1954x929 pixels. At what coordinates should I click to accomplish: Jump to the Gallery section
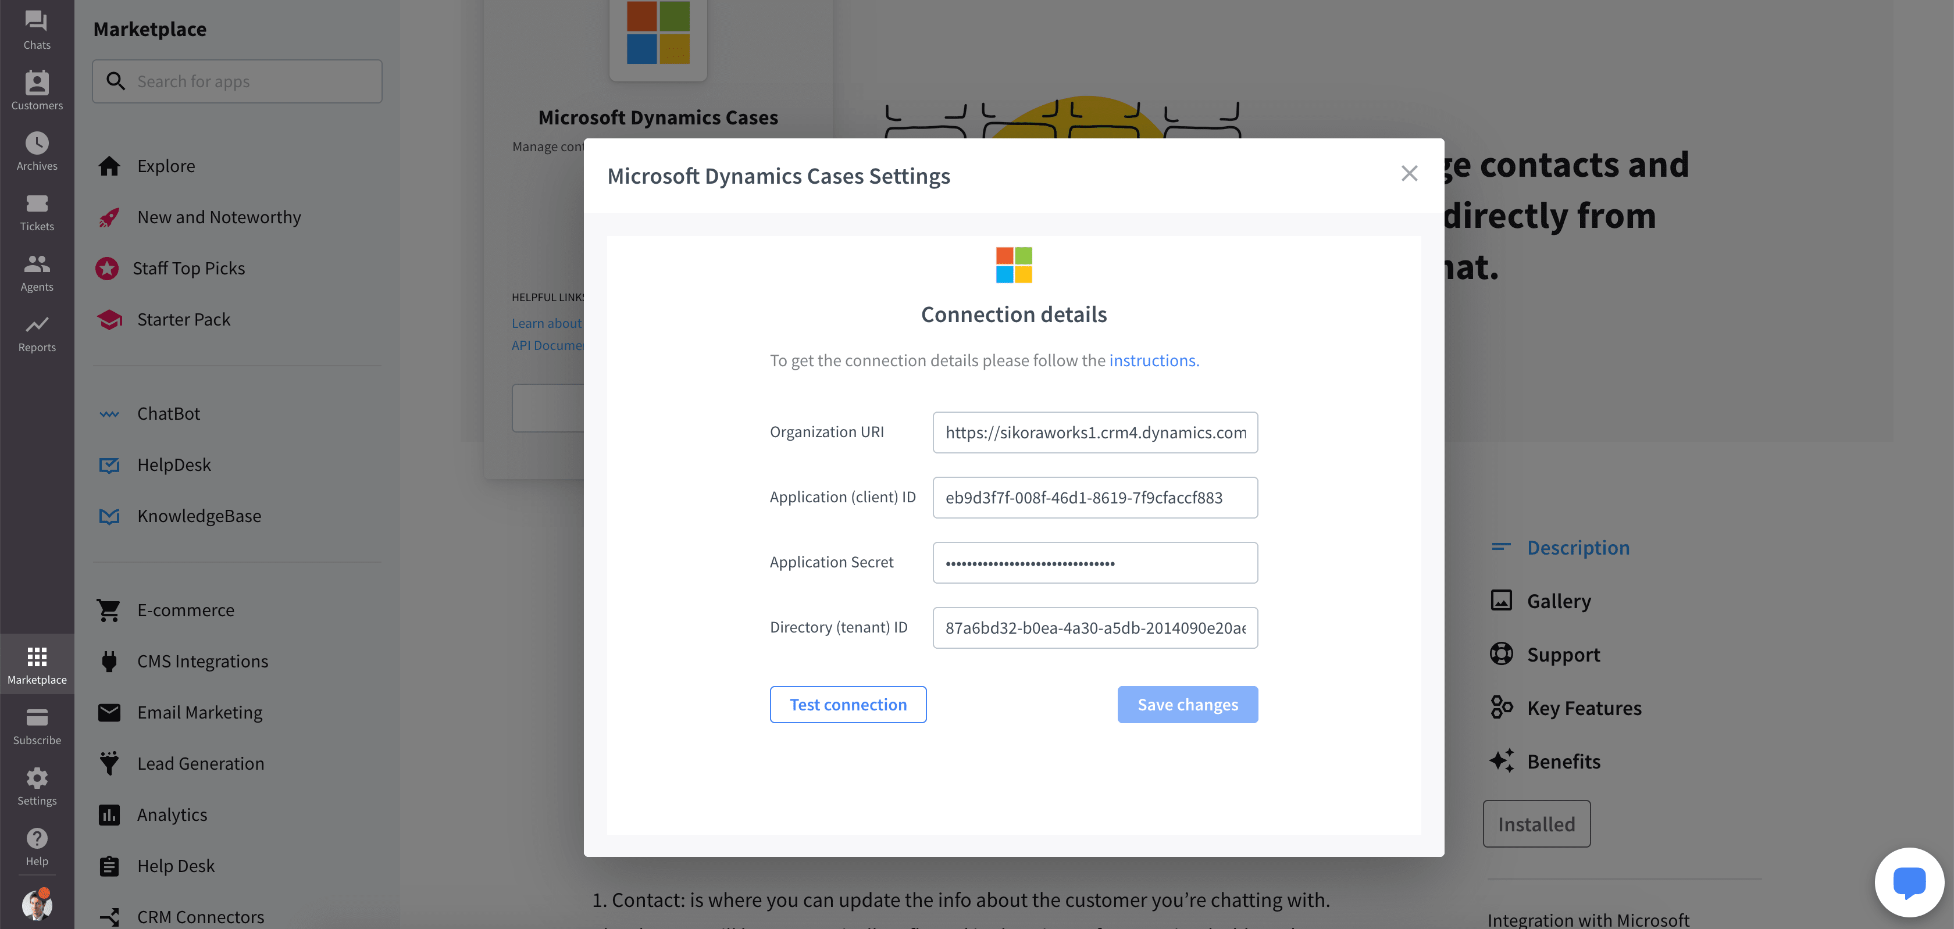pyautogui.click(x=1559, y=601)
